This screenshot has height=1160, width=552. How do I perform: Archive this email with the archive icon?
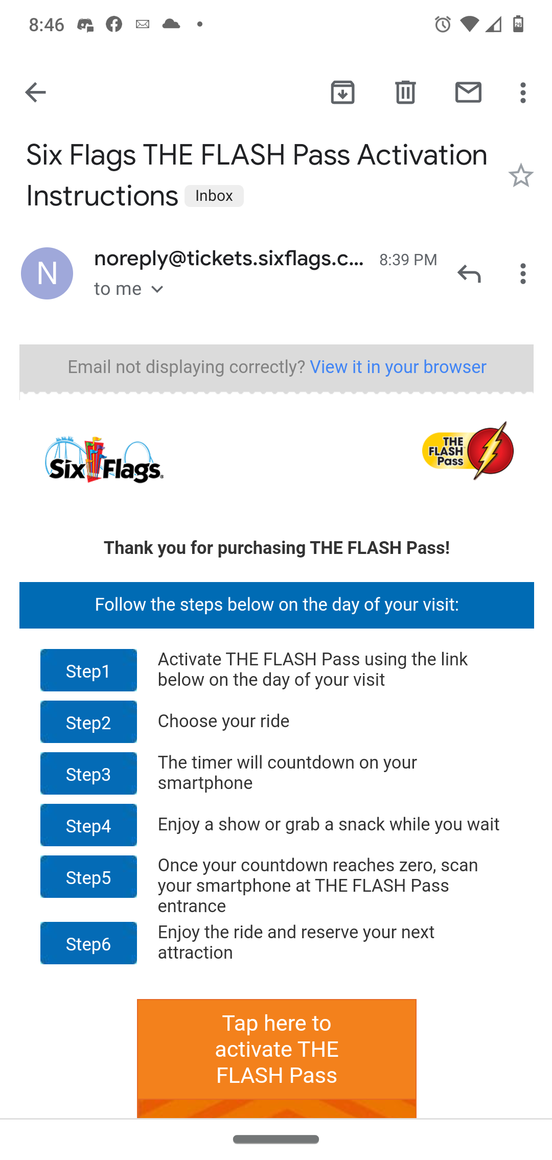pyautogui.click(x=342, y=92)
